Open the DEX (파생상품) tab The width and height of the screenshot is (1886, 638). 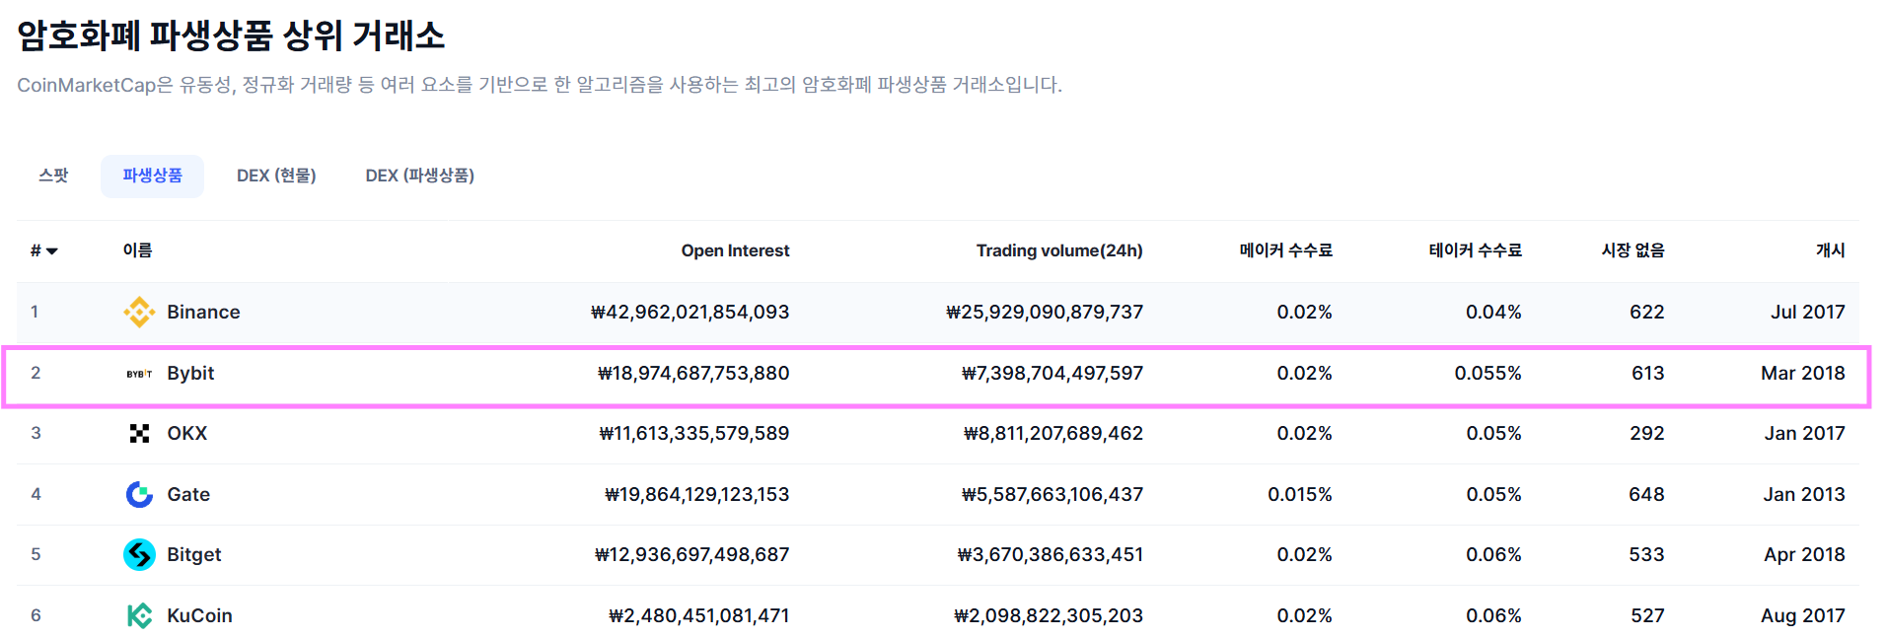point(420,176)
